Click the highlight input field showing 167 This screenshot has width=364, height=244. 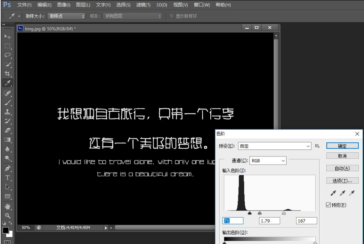306,221
